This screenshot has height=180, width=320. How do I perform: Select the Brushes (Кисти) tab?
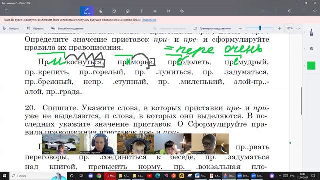tap(87, 11)
